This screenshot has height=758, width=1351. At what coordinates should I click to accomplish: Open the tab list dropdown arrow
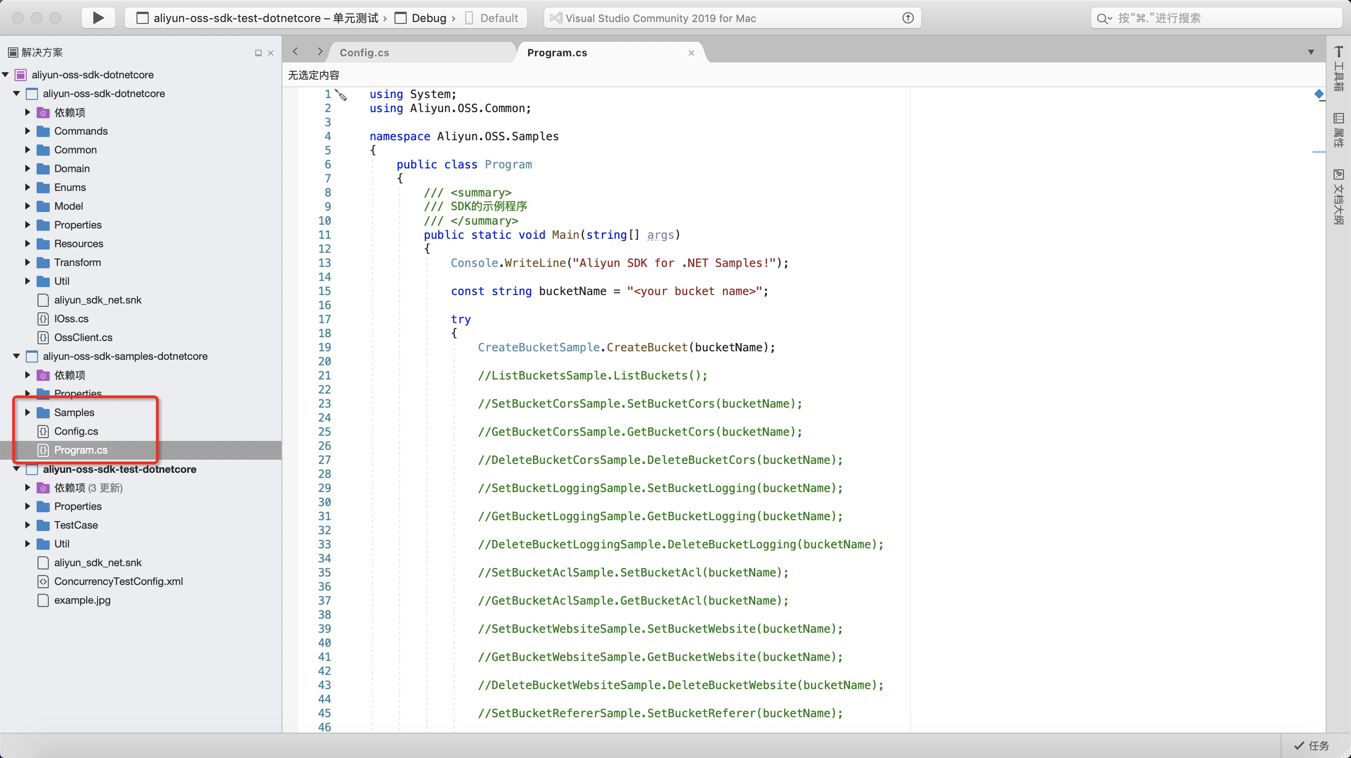pos(1311,52)
